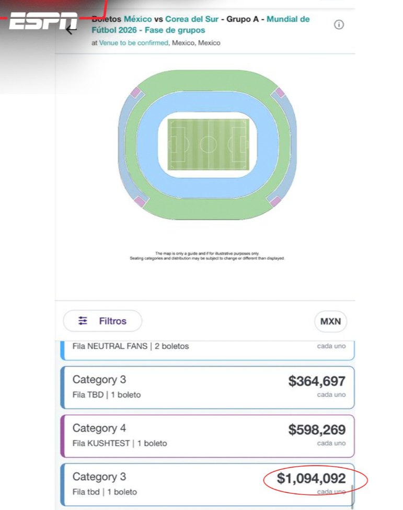Click the football pitch in the stadium map
403x510 pixels.
[208, 144]
